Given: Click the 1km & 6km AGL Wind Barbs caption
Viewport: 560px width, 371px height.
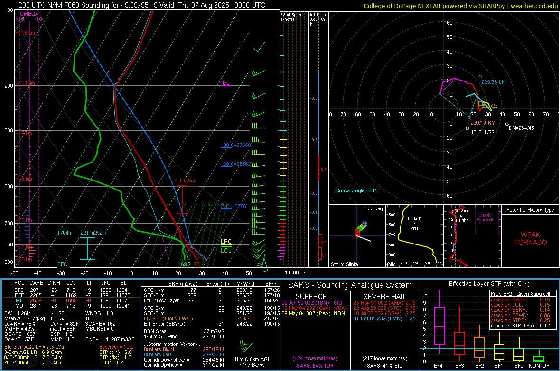Looking at the screenshot, I should tap(252, 362).
